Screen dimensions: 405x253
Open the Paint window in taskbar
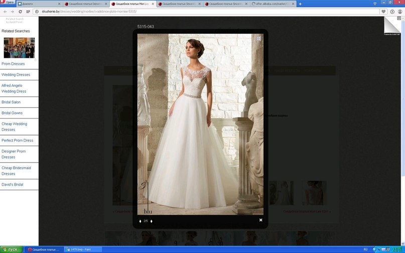pos(80,249)
